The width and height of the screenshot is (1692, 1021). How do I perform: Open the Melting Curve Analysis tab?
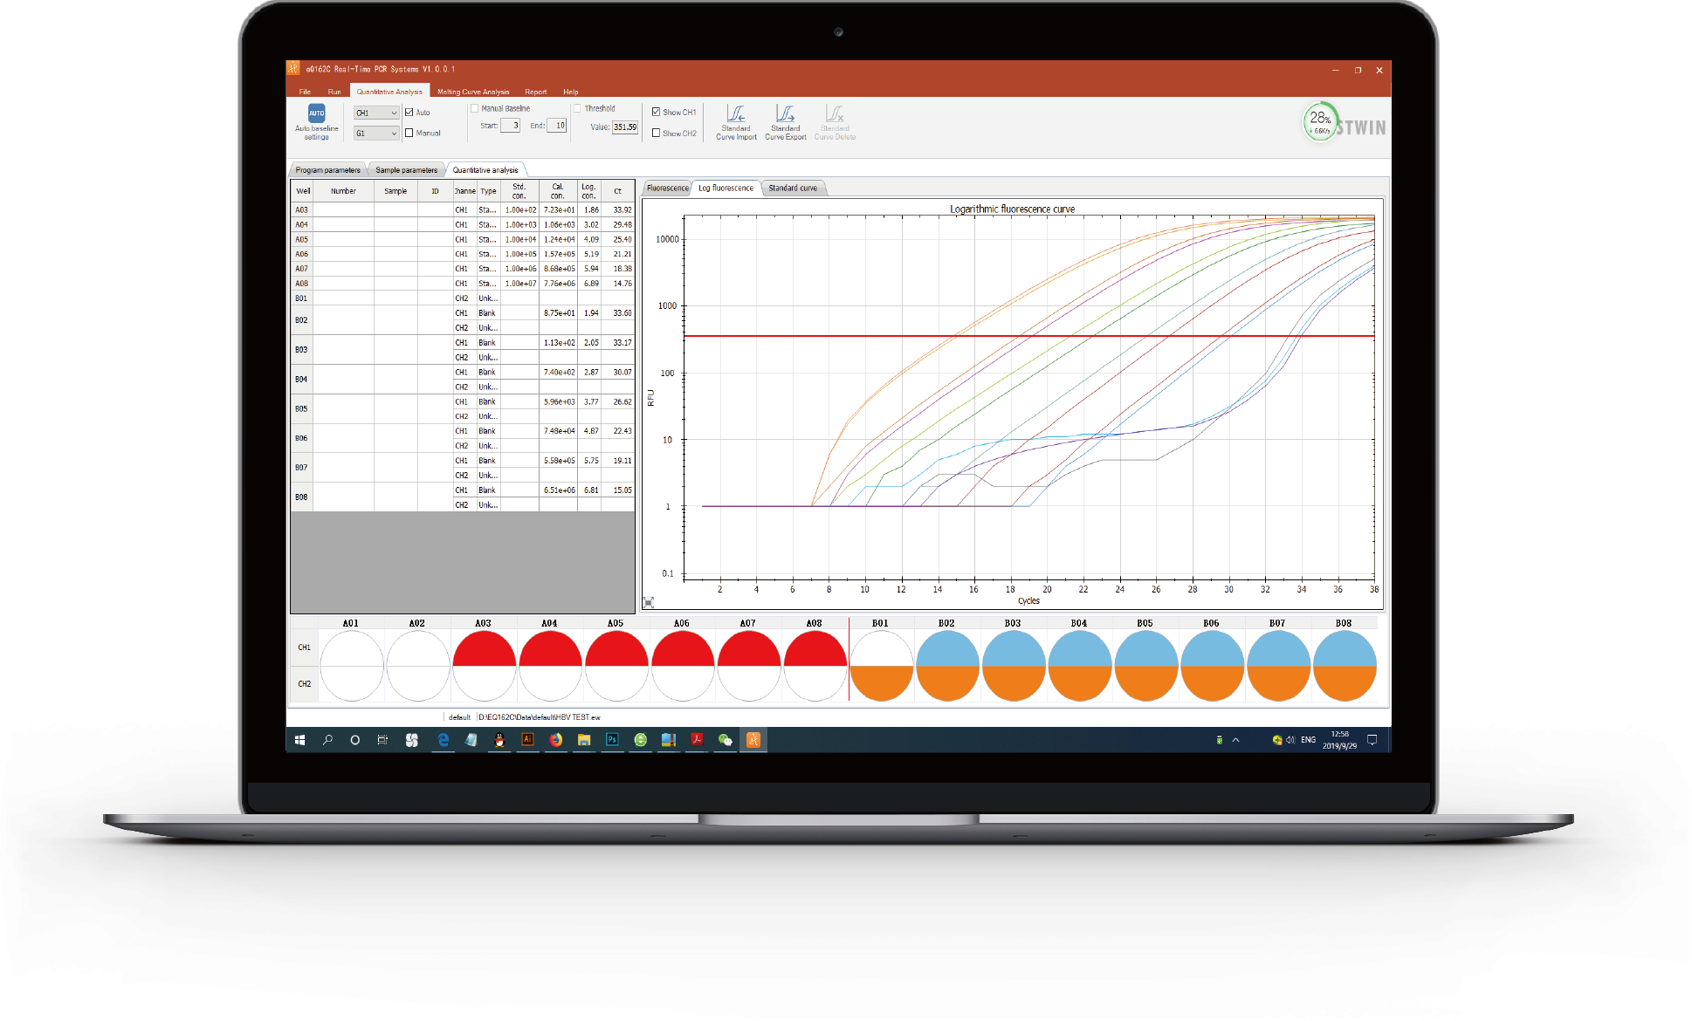(473, 92)
